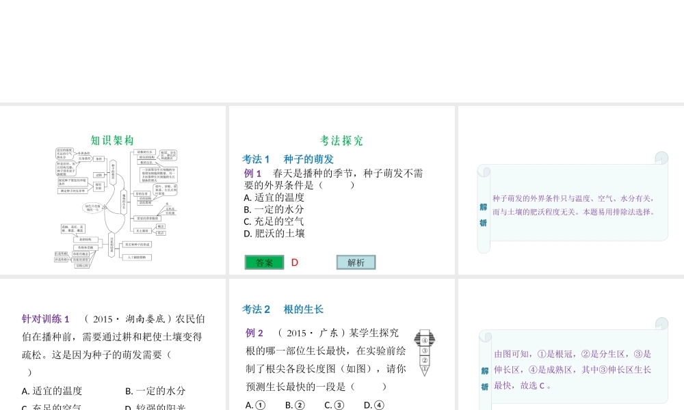Click the 解析 label on the upper scroll
This screenshot has width=684, height=410.
(484, 215)
